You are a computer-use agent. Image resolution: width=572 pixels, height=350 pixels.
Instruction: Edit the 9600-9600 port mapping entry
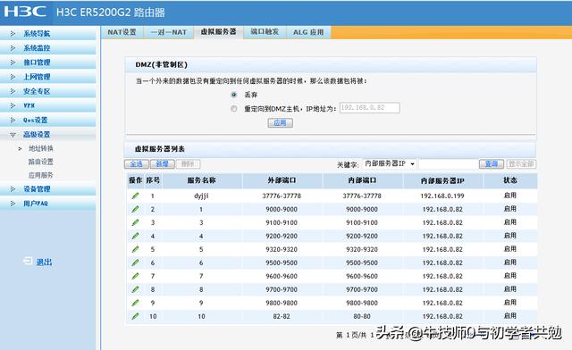pos(135,276)
